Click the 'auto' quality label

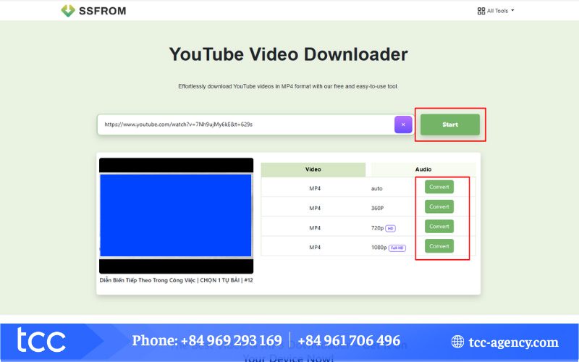click(376, 188)
